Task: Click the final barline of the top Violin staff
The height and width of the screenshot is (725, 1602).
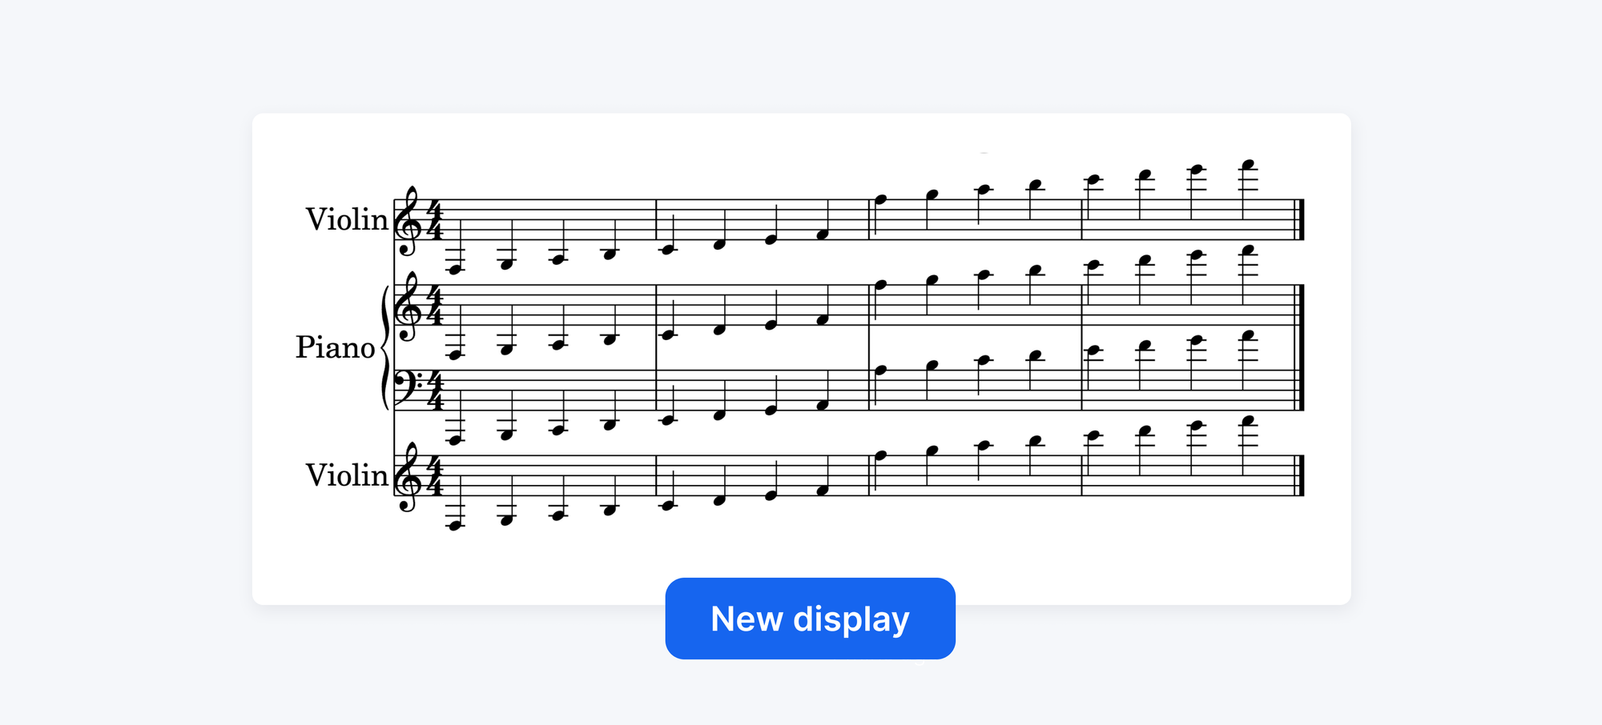Action: tap(1300, 219)
